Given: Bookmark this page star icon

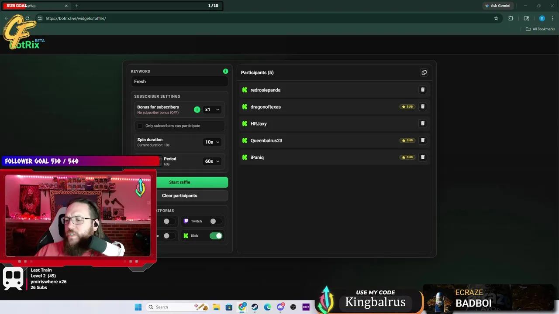Looking at the screenshot, I should pos(496,18).
